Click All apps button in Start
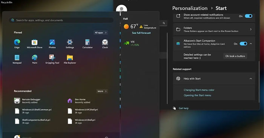Screen dimensions: 264x138 point(101,33)
